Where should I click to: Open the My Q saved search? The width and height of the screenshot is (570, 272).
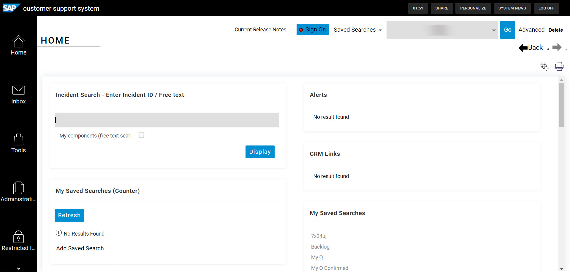click(317, 257)
